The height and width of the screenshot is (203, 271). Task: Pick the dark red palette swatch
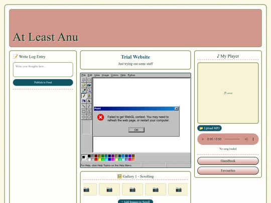point(96,156)
